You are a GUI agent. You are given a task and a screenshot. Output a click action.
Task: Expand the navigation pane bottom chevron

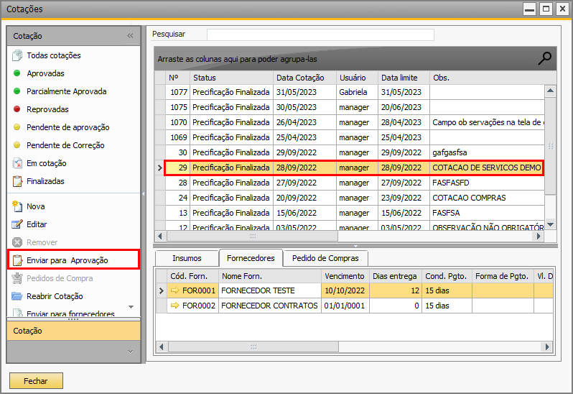click(x=131, y=352)
